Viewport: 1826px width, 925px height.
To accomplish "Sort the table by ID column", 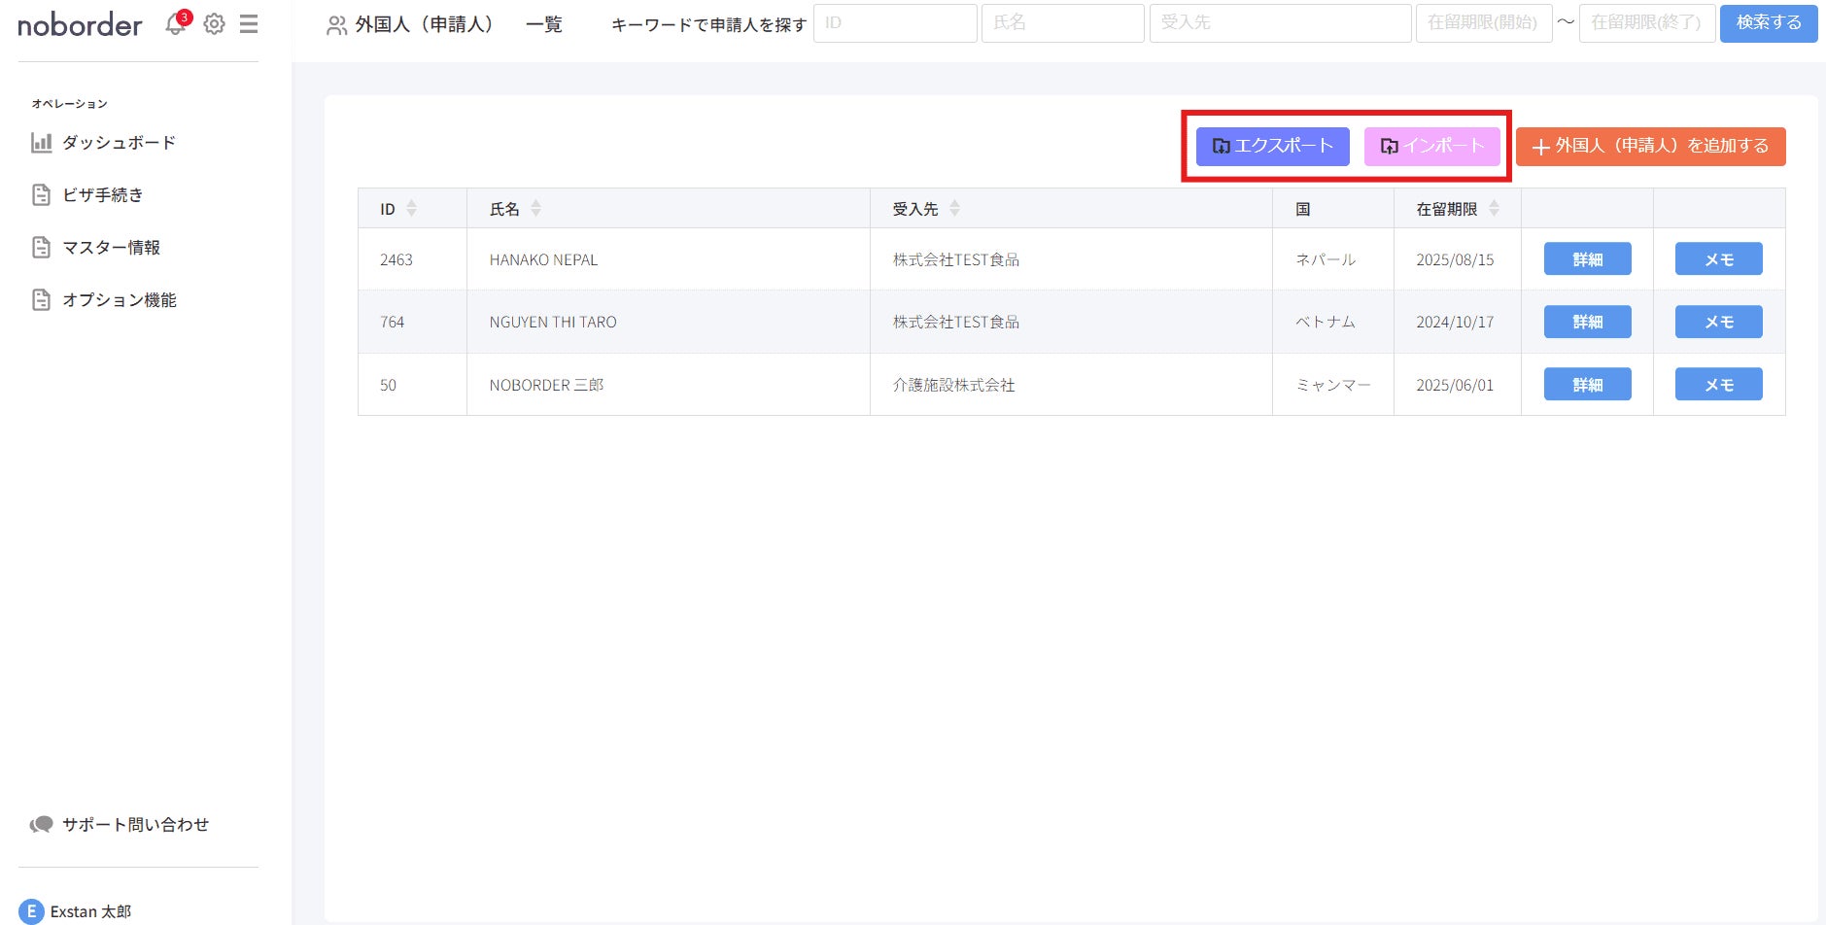I will point(411,208).
